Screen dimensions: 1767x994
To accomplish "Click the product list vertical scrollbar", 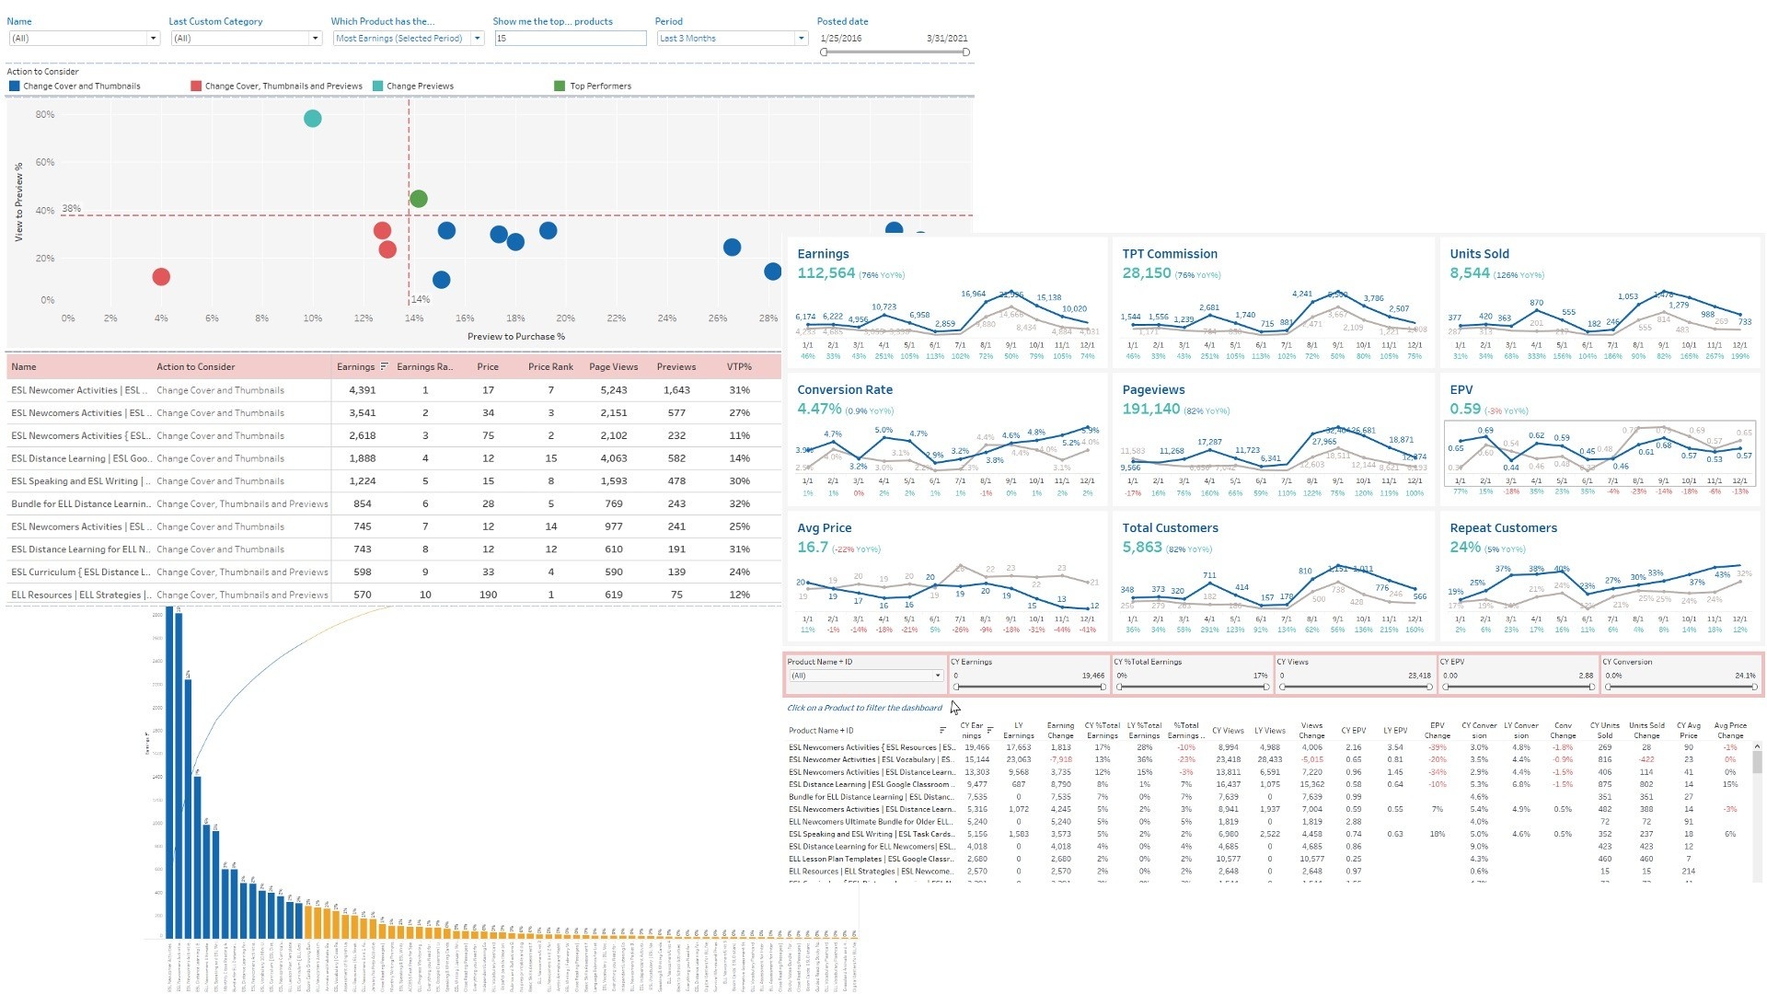I will pyautogui.click(x=1757, y=762).
